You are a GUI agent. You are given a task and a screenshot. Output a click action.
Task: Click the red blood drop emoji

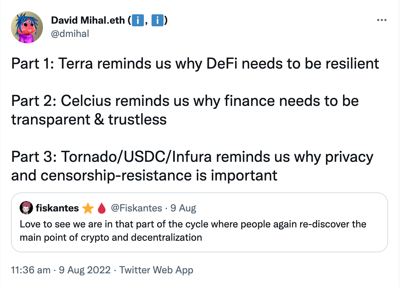(x=101, y=208)
